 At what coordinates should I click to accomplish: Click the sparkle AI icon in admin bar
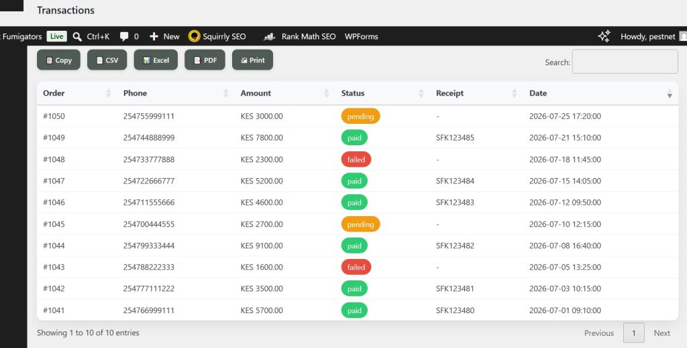[x=604, y=36]
